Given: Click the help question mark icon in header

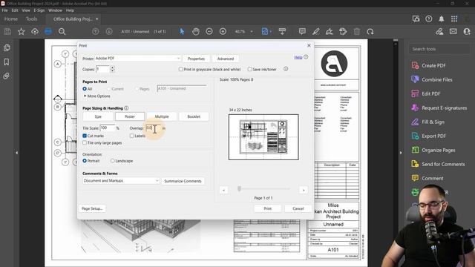Looking at the screenshot, I should tap(429, 19).
